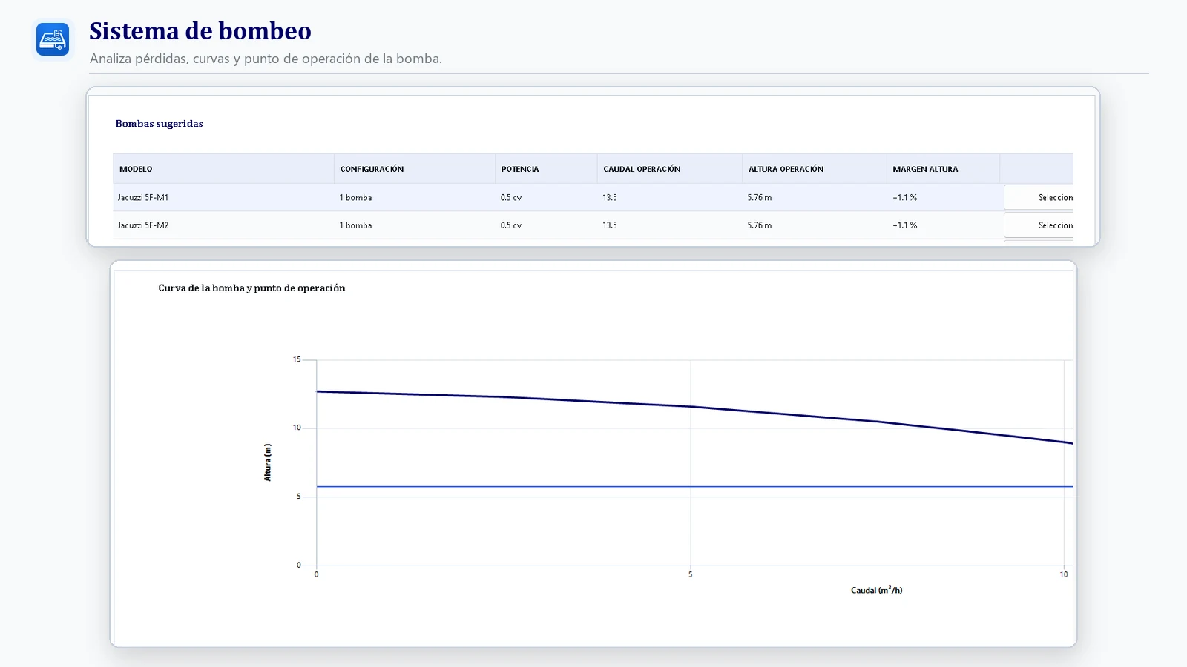Click the blue horizontal system height line

[694, 487]
